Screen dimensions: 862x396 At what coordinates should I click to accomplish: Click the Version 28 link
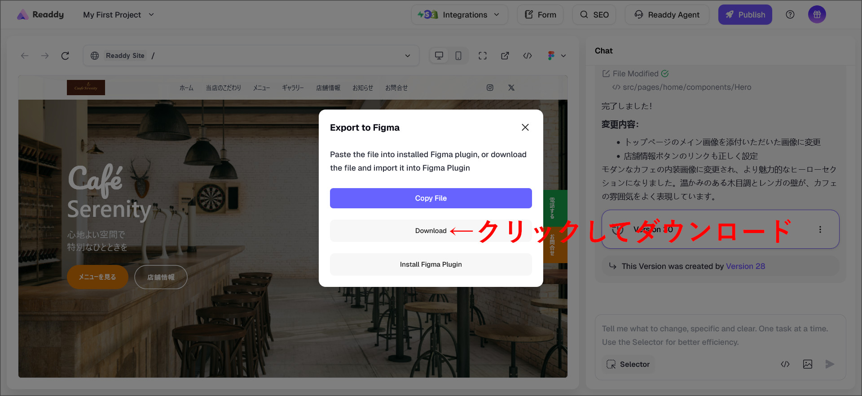point(745,266)
